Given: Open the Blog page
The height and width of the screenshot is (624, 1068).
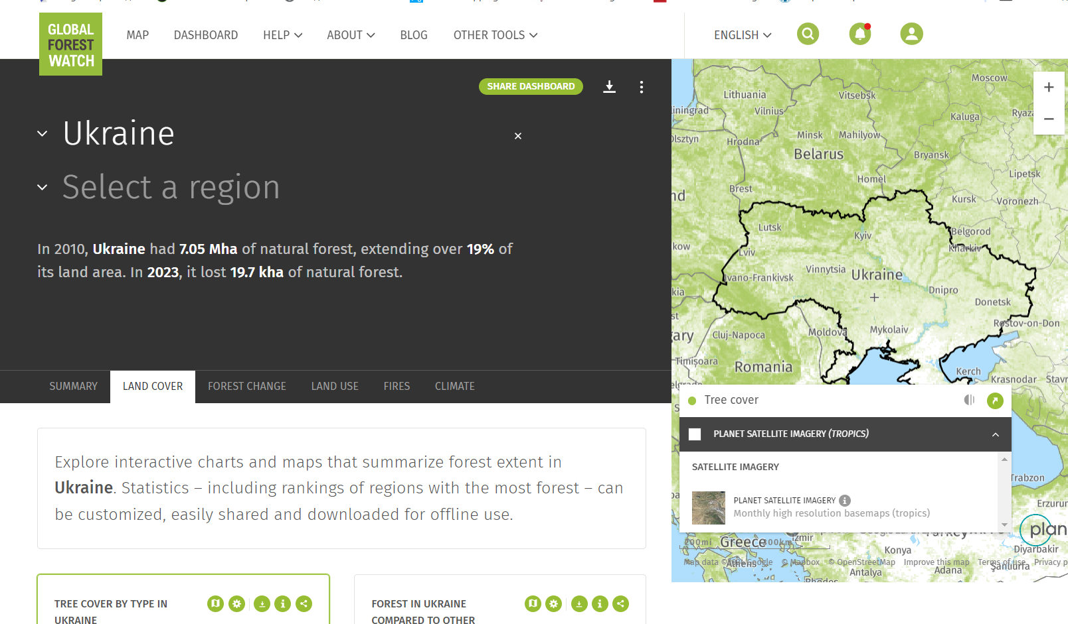Looking at the screenshot, I should (414, 35).
